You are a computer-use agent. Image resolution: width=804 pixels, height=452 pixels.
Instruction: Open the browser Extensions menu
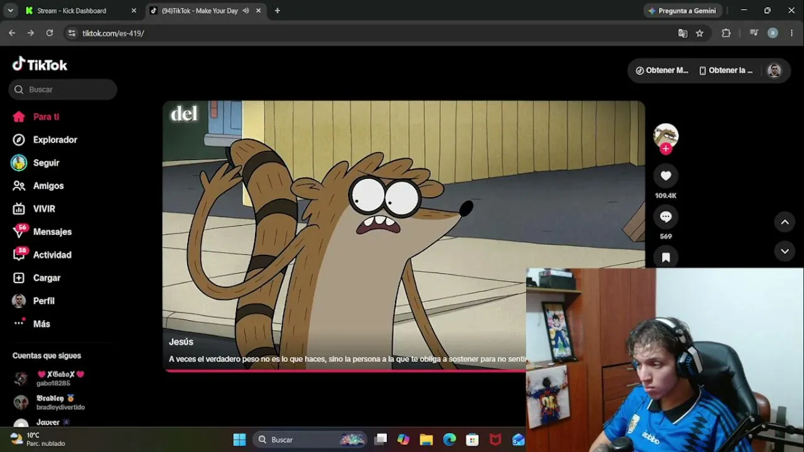click(726, 33)
